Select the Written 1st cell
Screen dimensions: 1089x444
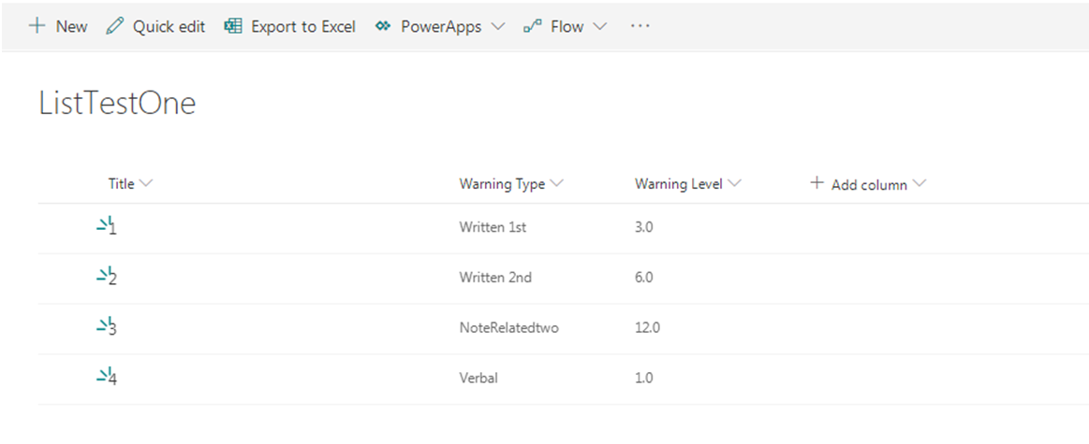coord(493,227)
